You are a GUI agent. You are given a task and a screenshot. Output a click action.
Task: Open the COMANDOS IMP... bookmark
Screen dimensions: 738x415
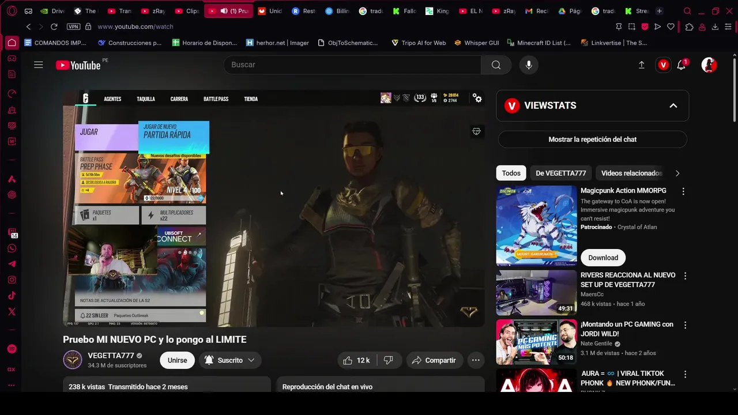(x=55, y=43)
